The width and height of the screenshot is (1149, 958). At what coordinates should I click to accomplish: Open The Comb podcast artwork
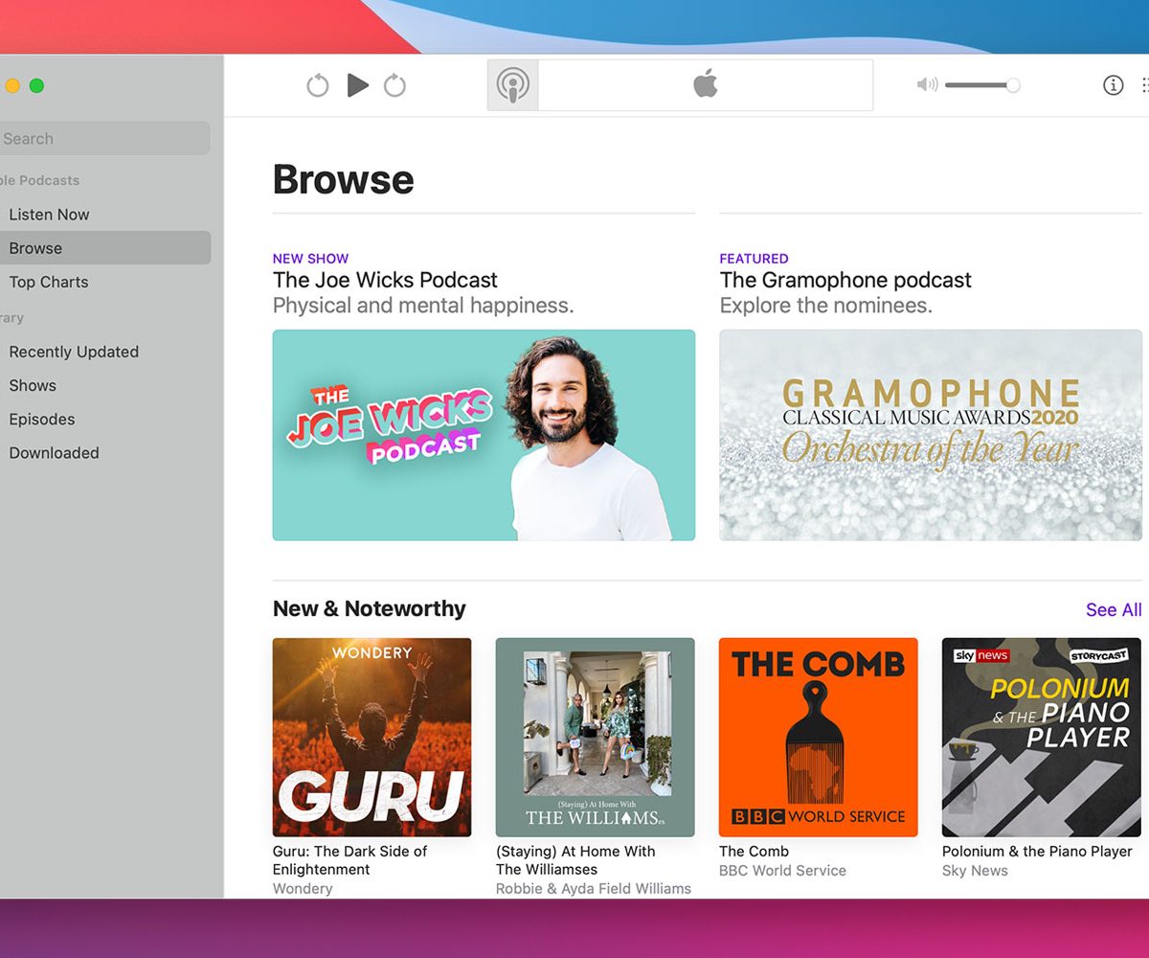pyautogui.click(x=819, y=738)
